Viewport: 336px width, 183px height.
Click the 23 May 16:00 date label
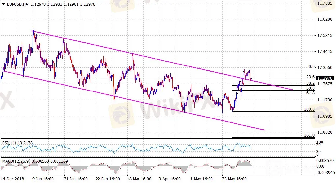pos(234,179)
